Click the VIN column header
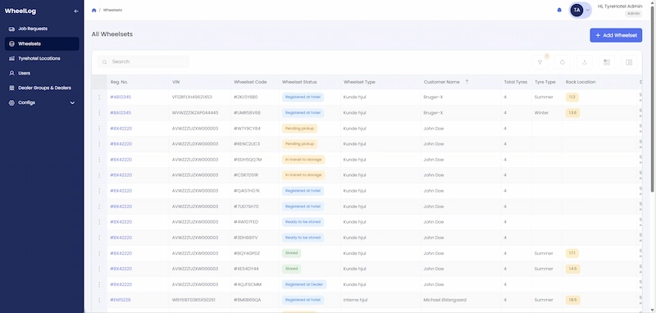The image size is (656, 313). click(x=175, y=82)
